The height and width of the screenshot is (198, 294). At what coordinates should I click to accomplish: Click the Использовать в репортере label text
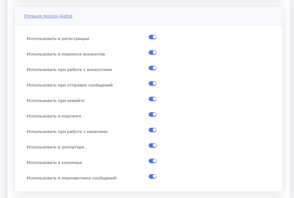point(55,147)
